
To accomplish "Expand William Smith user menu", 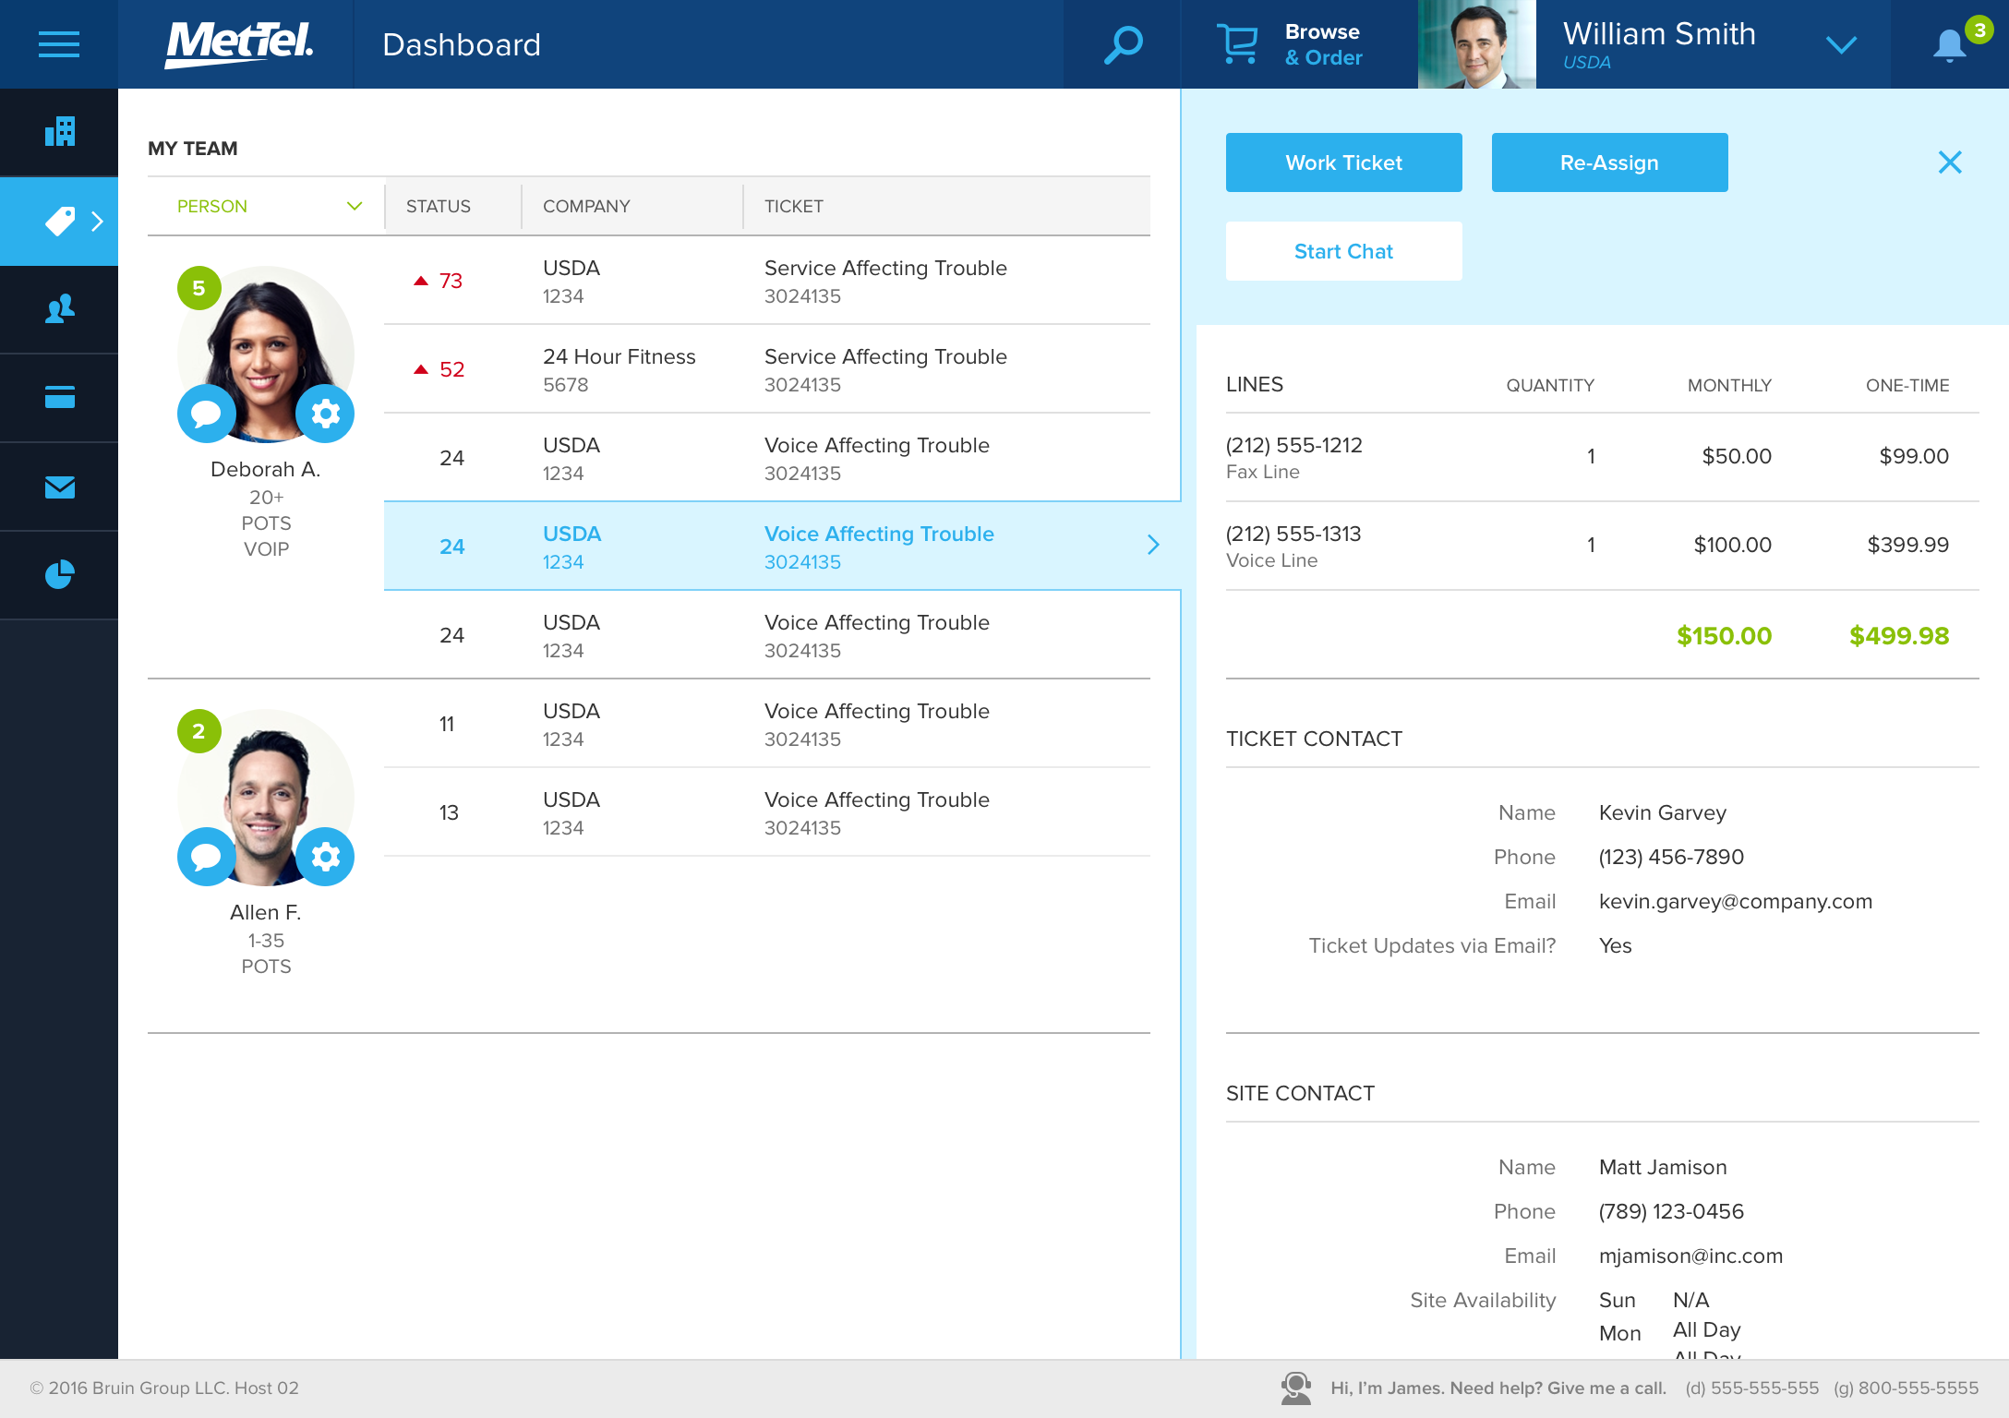I will tap(1841, 45).
